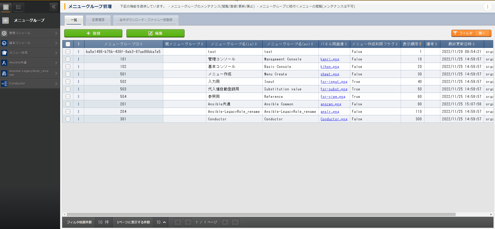Open row menu for the test row
Screen dimensions: 495x229
79,52
